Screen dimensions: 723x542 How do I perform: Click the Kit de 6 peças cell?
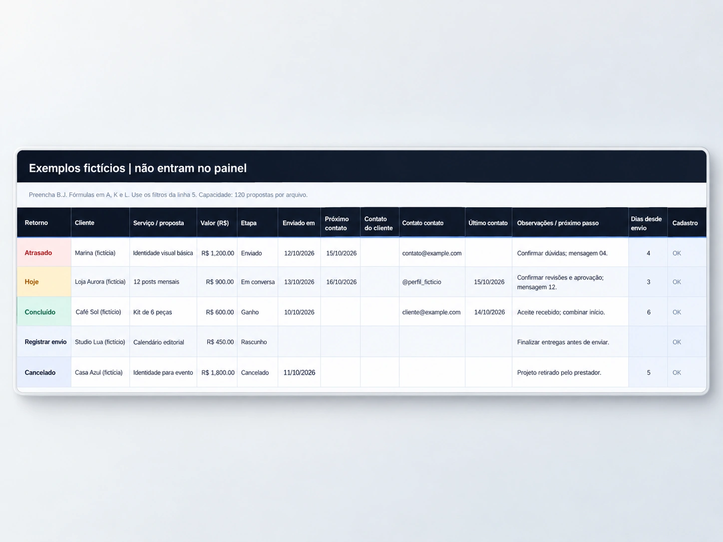click(x=163, y=312)
